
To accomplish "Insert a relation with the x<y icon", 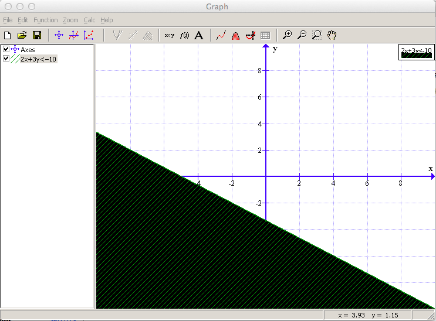I will tap(170, 35).
